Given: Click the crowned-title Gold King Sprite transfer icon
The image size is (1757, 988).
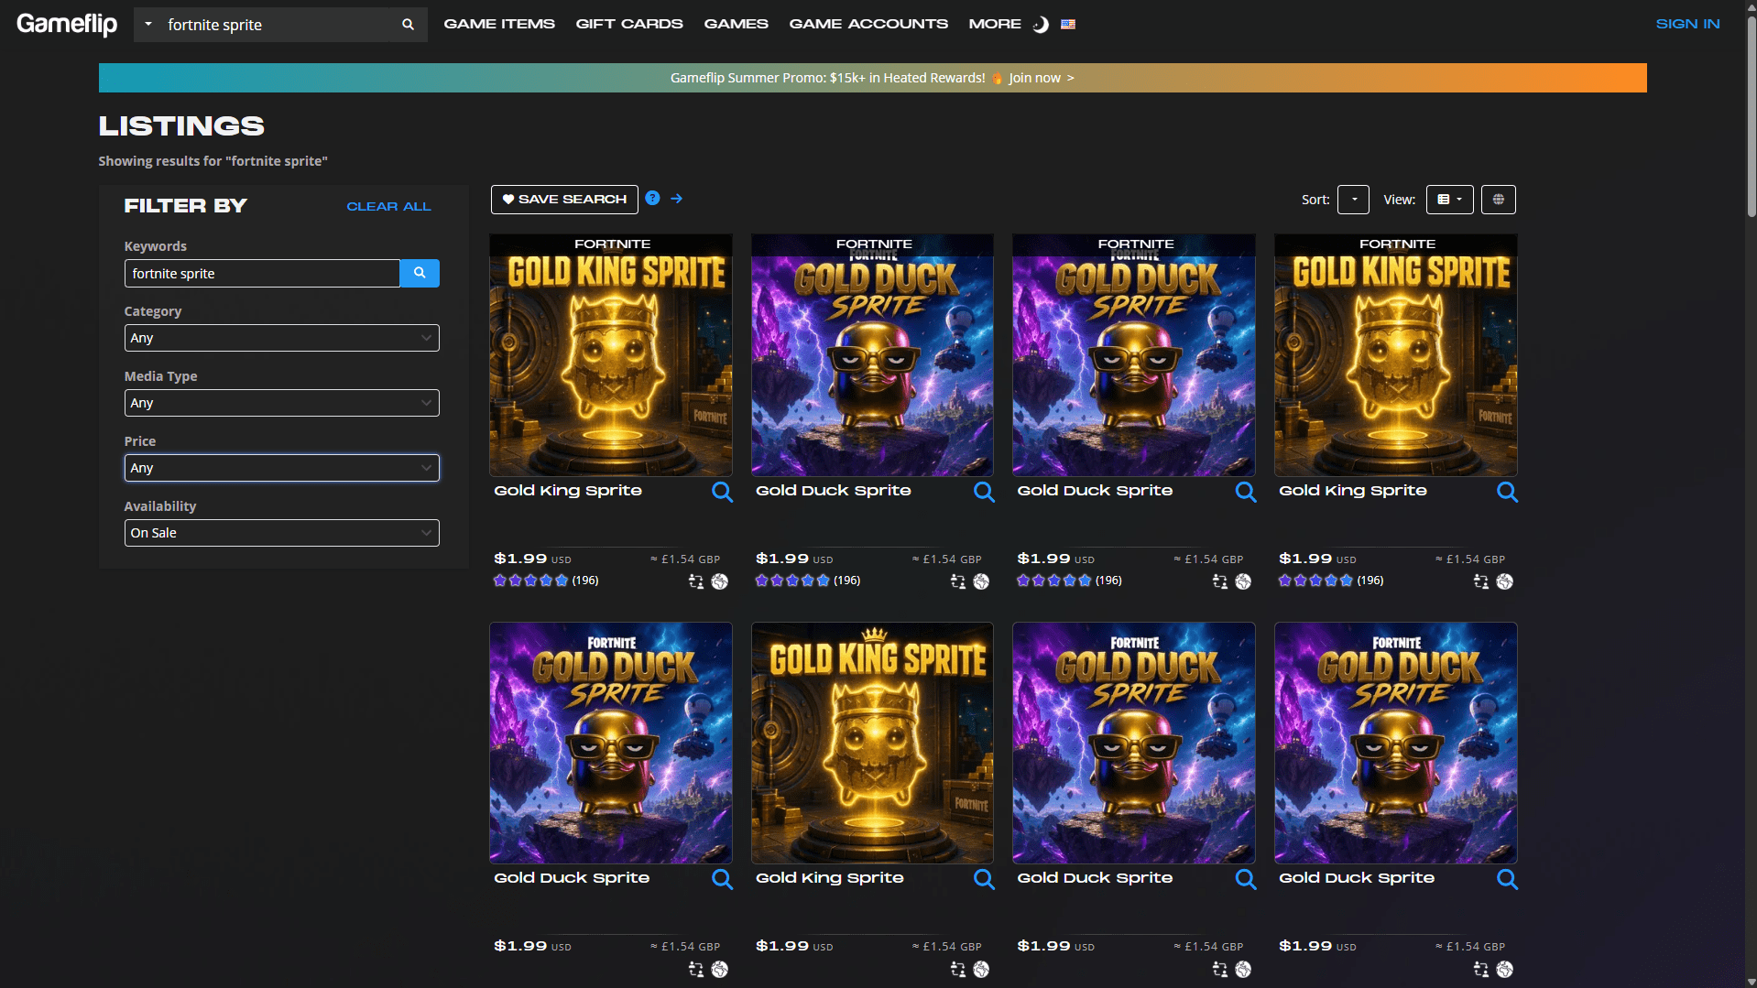Looking at the screenshot, I should (958, 969).
